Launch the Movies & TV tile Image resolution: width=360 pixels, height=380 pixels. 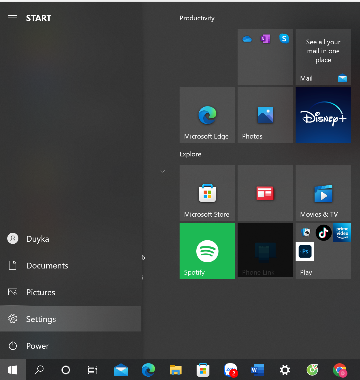pyautogui.click(x=323, y=193)
